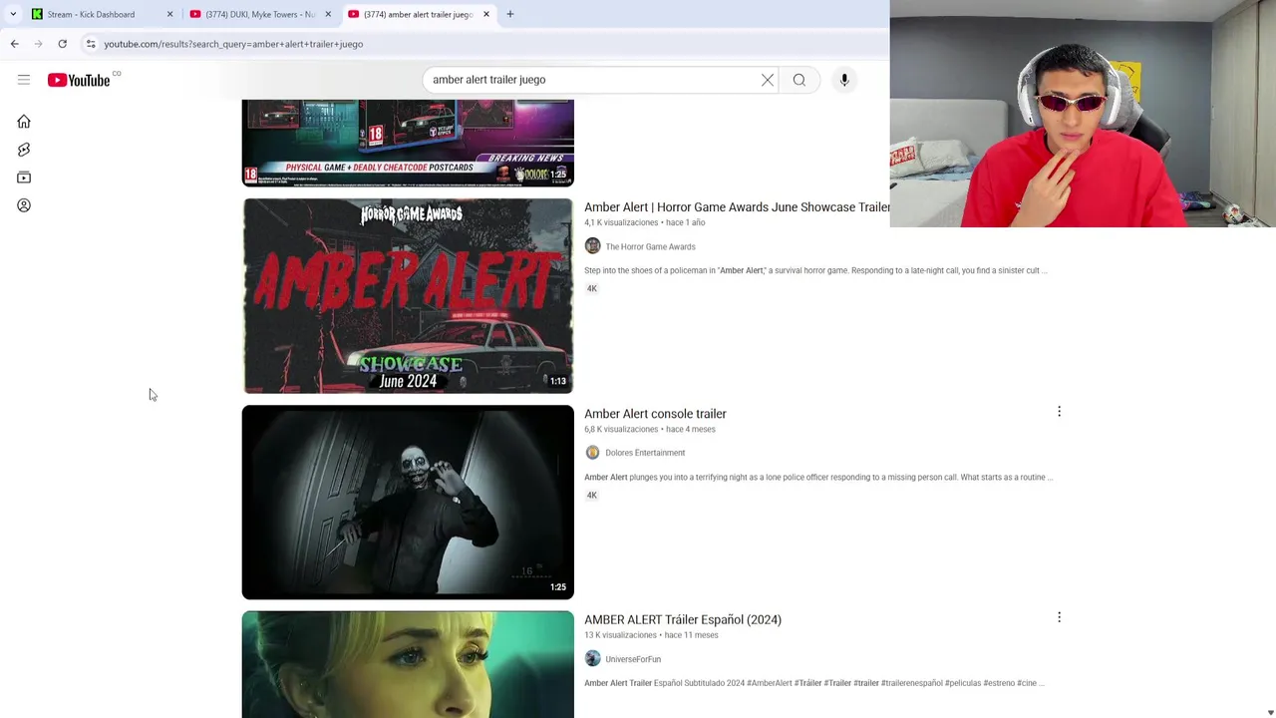Open more options for AMBER ALERT Tráiler Español
The width and height of the screenshot is (1276, 718).
tap(1059, 617)
